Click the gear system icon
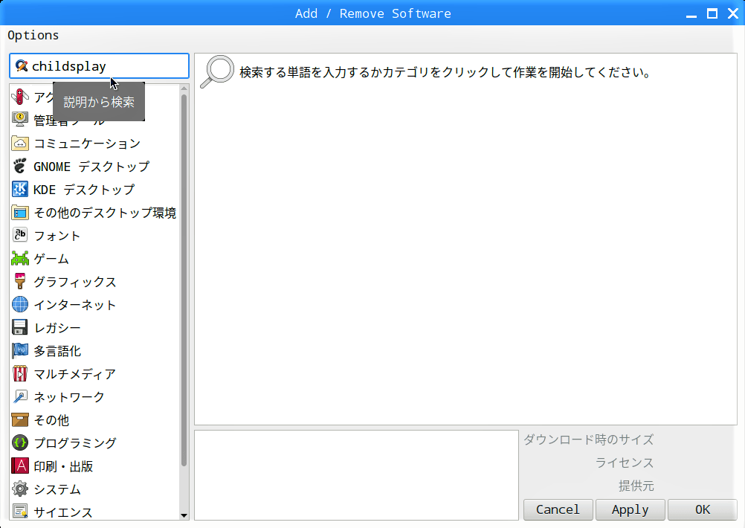This screenshot has height=528, width=745. [x=20, y=489]
